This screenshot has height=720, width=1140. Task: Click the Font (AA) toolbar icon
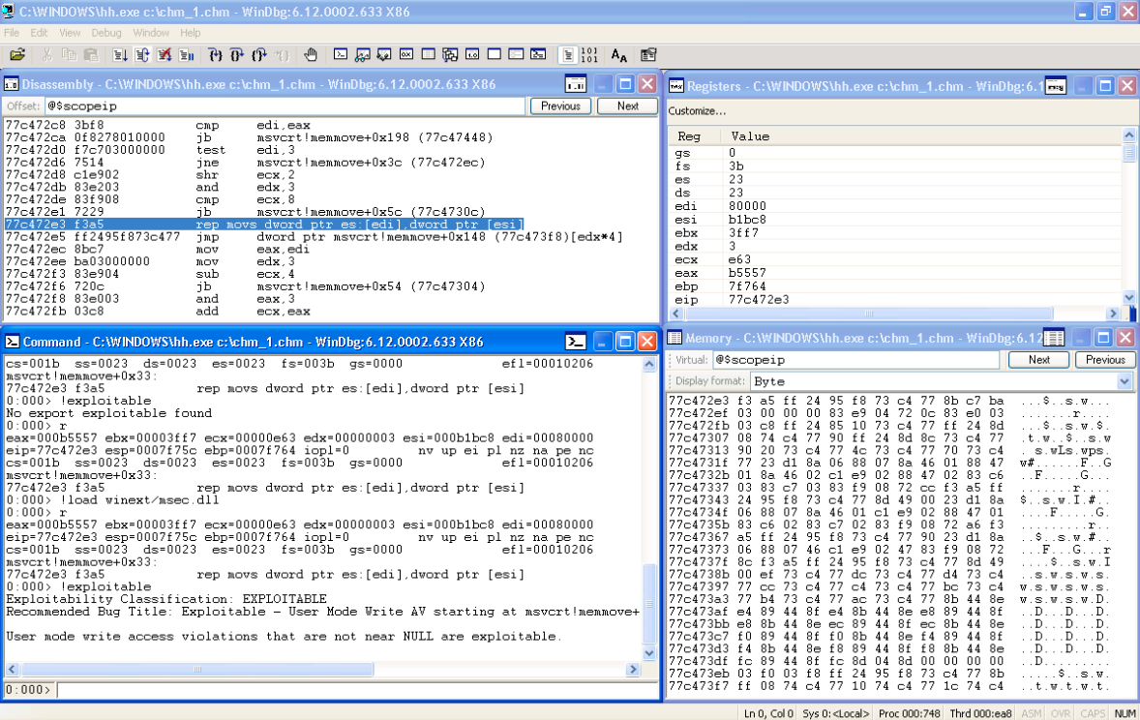point(618,54)
